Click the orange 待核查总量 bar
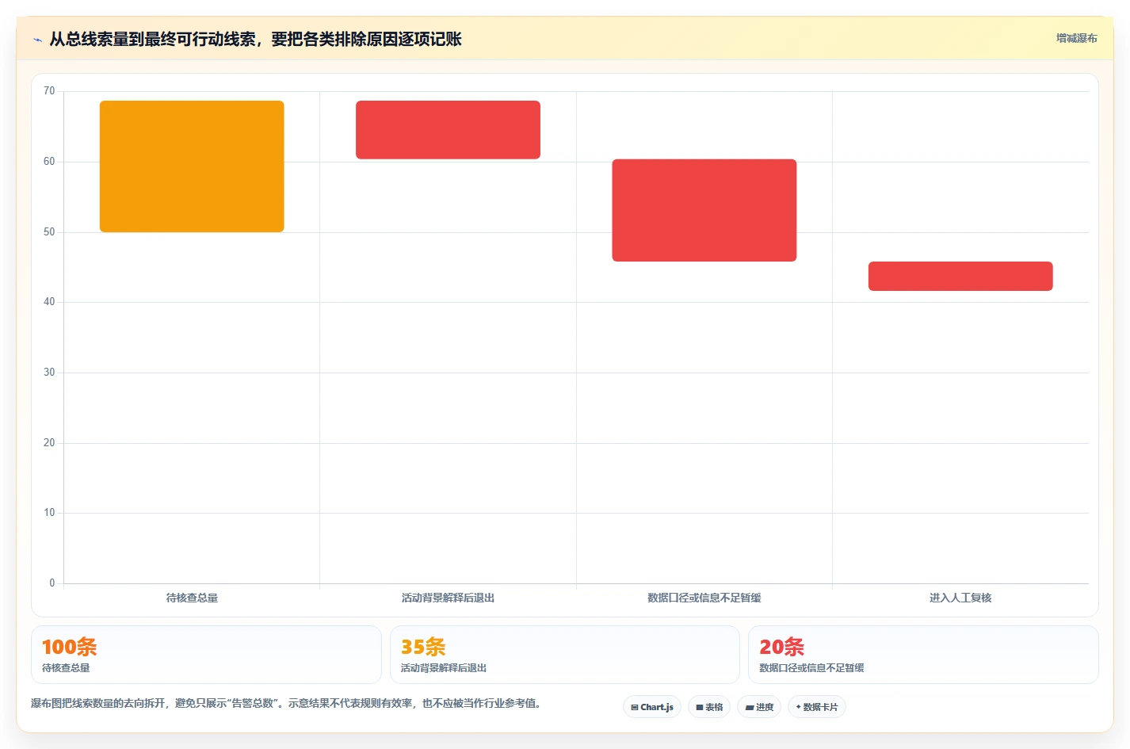Image resolution: width=1130 pixels, height=749 pixels. (192, 166)
